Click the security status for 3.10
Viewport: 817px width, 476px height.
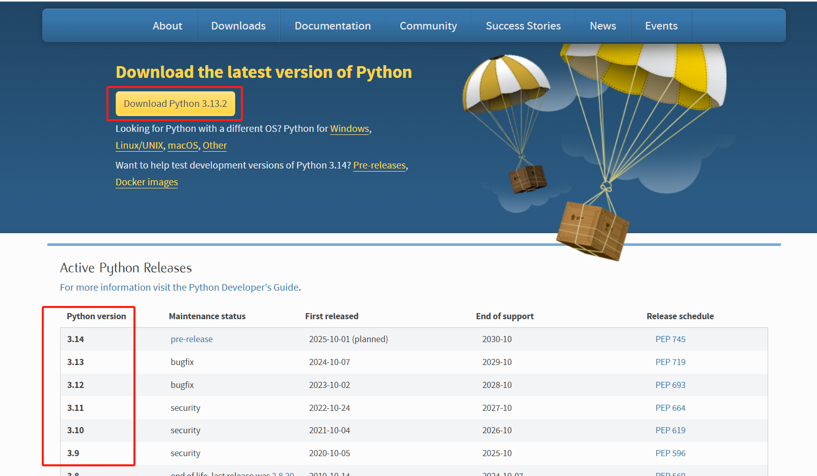tap(185, 430)
